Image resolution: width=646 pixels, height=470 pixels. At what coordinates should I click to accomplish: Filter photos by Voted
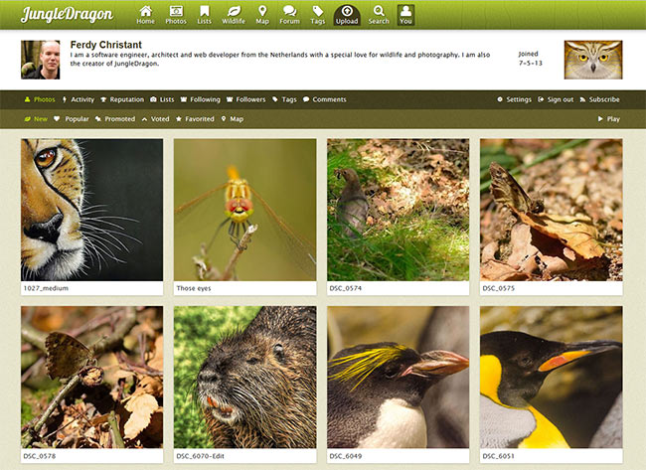tap(155, 118)
